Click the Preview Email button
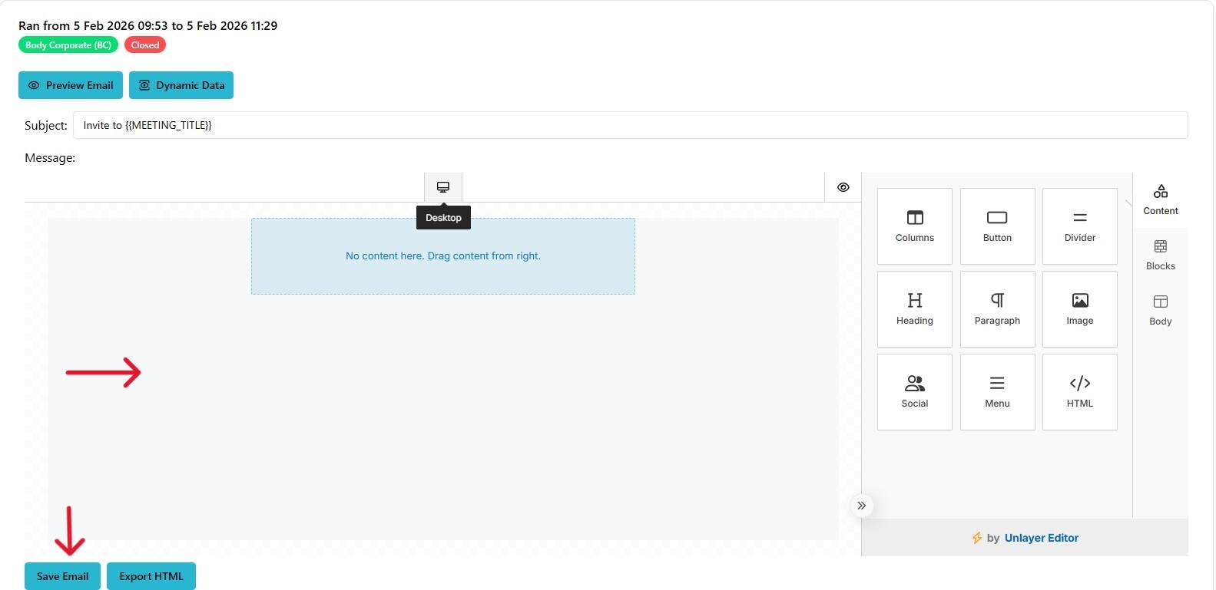1216x590 pixels. [71, 85]
